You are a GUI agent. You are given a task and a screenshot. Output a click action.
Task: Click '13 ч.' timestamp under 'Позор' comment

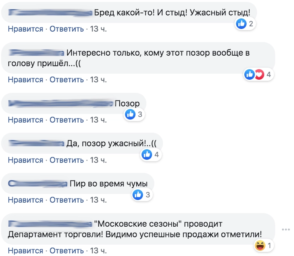(99, 120)
